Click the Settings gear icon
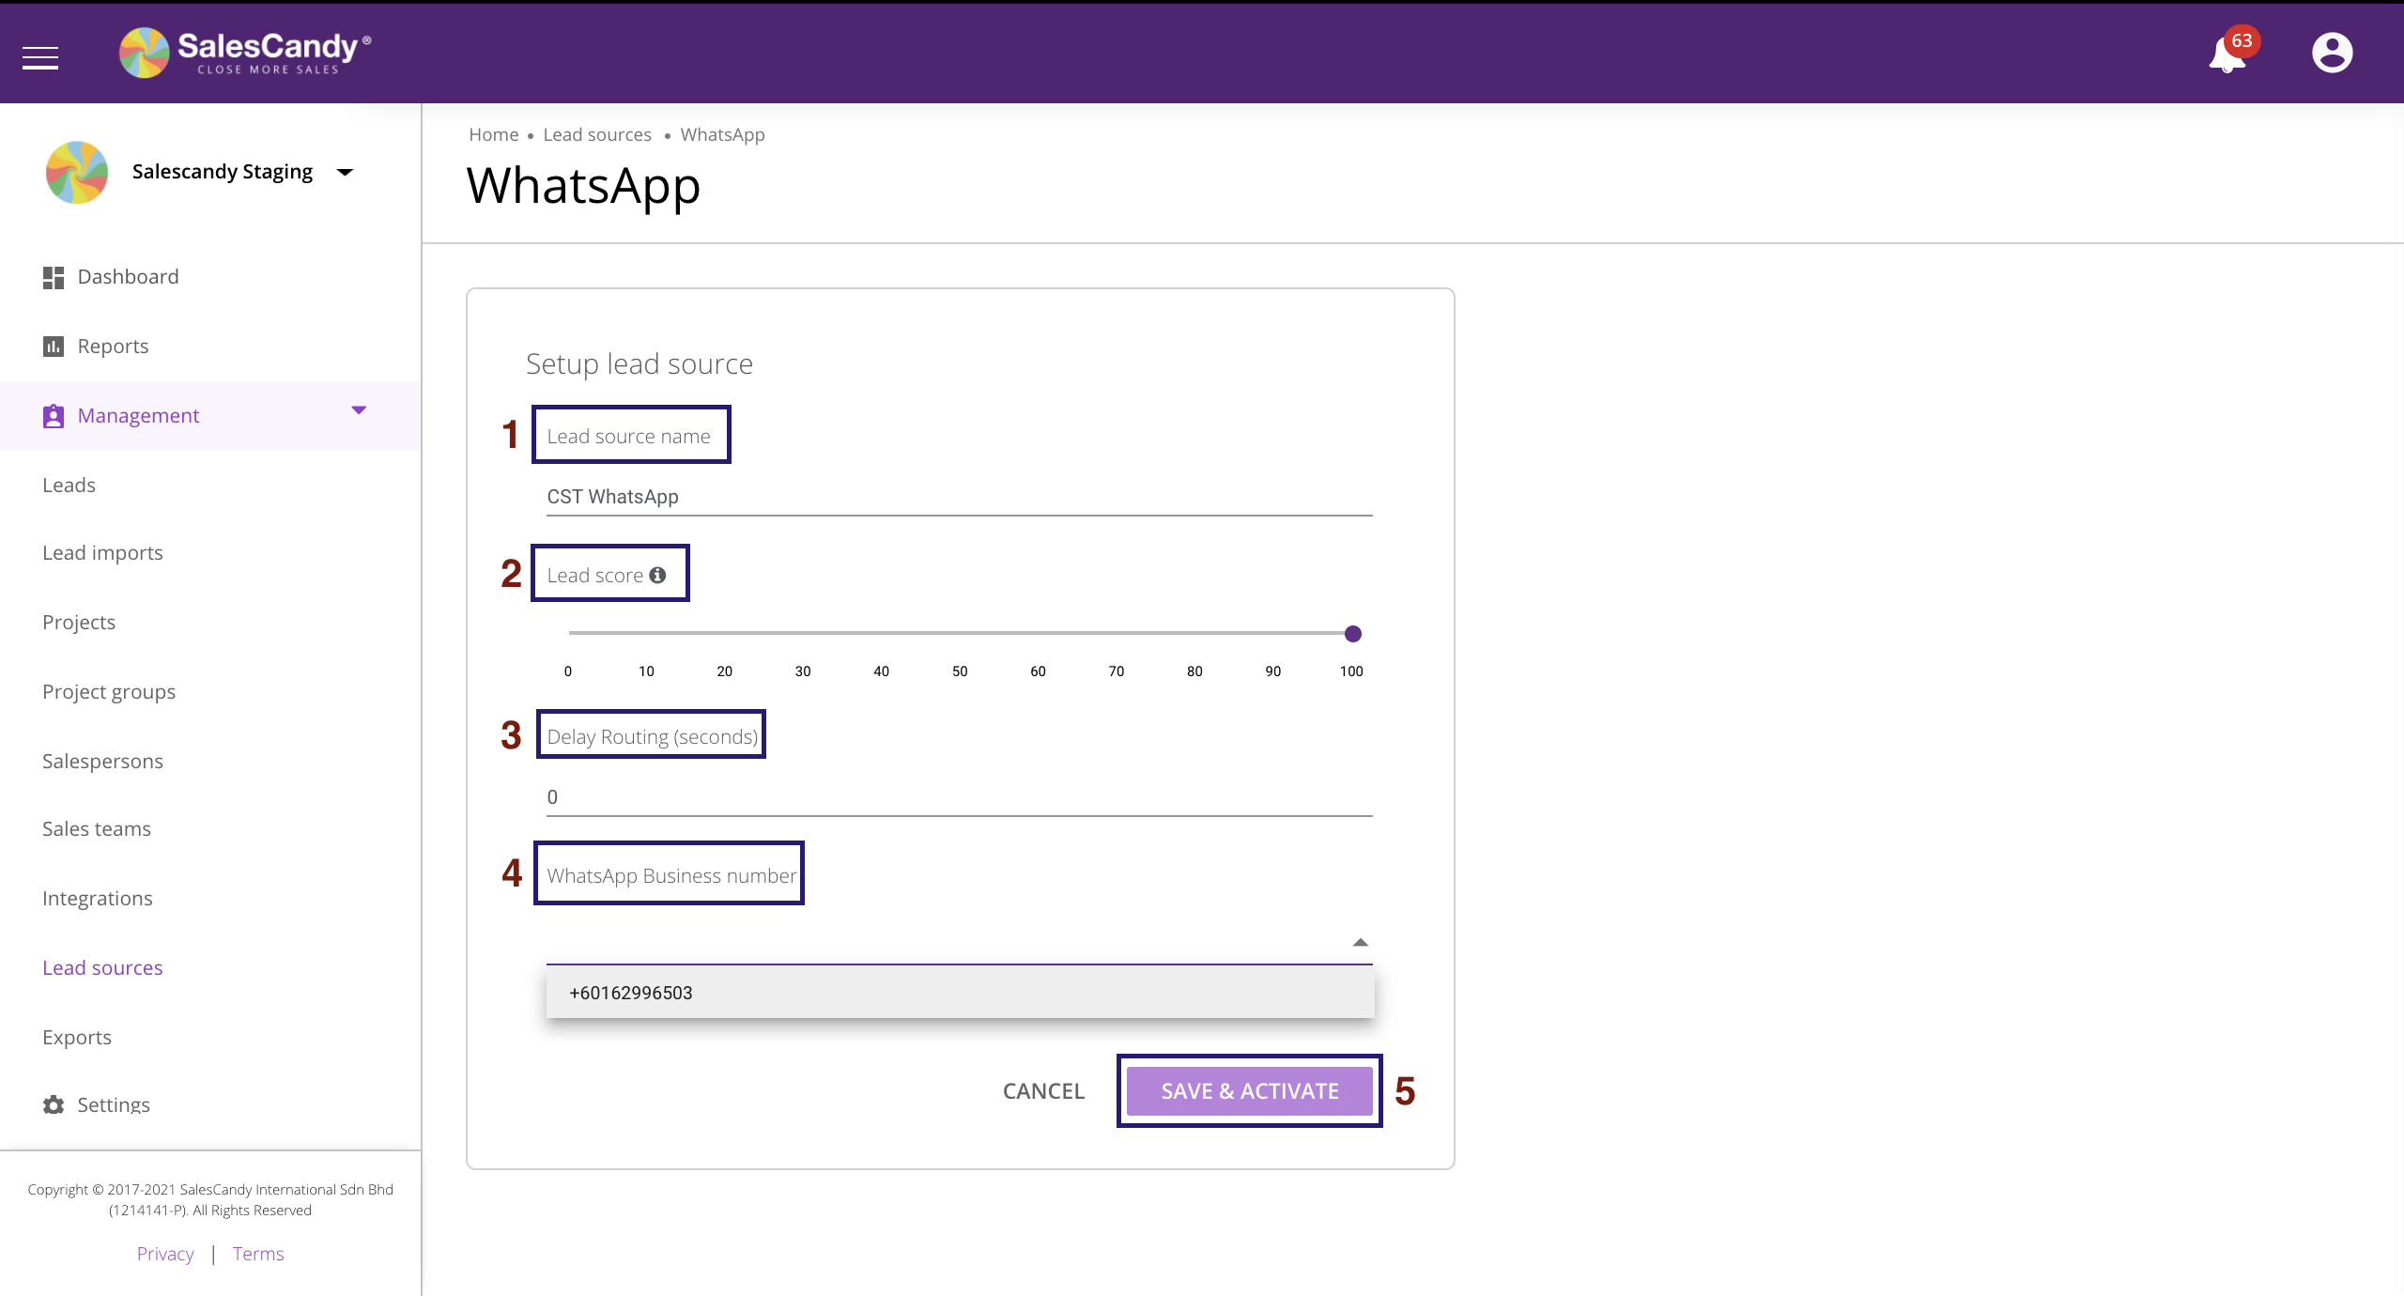The width and height of the screenshot is (2404, 1296). point(54,1105)
